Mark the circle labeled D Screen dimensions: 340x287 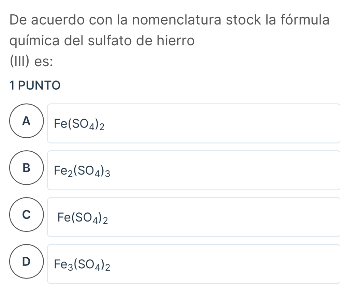pos(26,262)
